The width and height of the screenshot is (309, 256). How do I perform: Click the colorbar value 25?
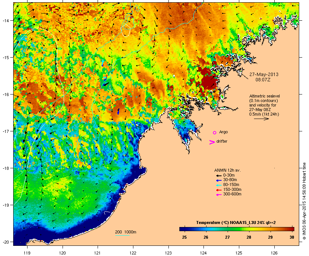pyautogui.click(x=184, y=237)
